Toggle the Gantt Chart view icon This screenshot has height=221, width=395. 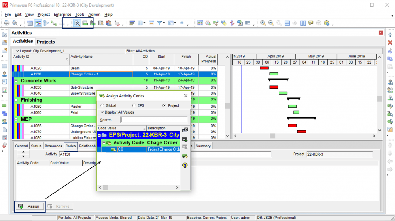(x=38, y=23)
